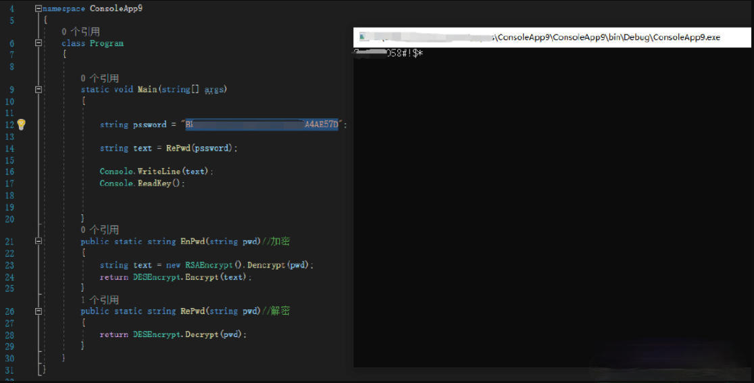
Task: Click the 'RePwd' method name on line 26
Action: tap(193, 311)
